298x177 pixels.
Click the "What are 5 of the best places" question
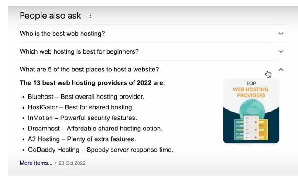89,69
